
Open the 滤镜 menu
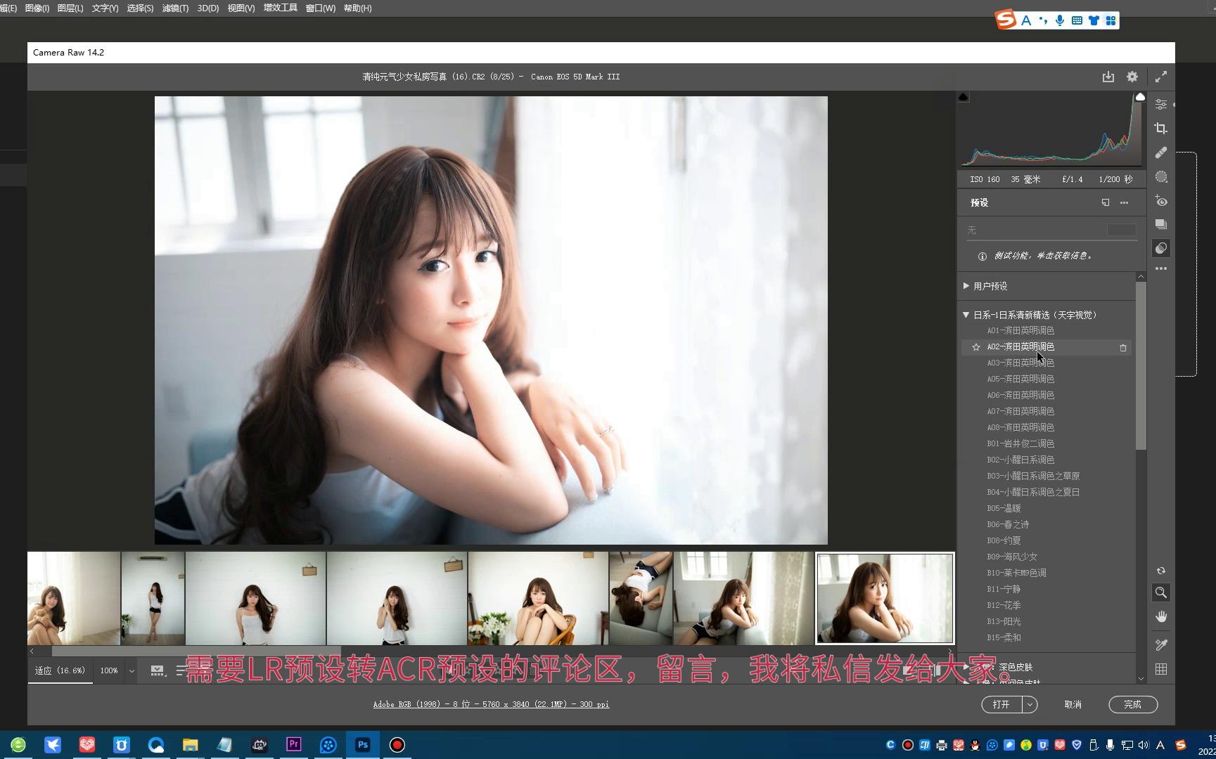pyautogui.click(x=175, y=8)
